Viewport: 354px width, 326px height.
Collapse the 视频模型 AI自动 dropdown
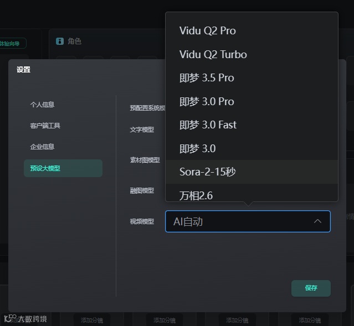click(248, 221)
